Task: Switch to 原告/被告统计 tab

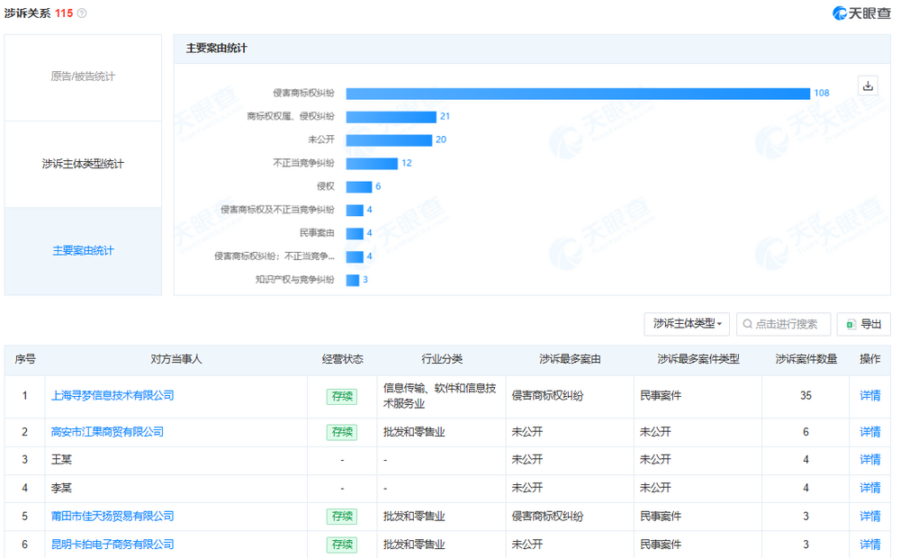Action: click(x=83, y=77)
